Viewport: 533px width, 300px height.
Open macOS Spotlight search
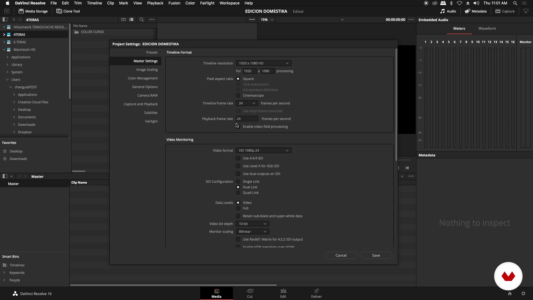coord(515,3)
